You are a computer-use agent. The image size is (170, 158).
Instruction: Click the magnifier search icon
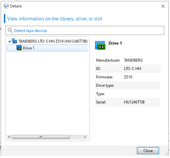click(10, 30)
